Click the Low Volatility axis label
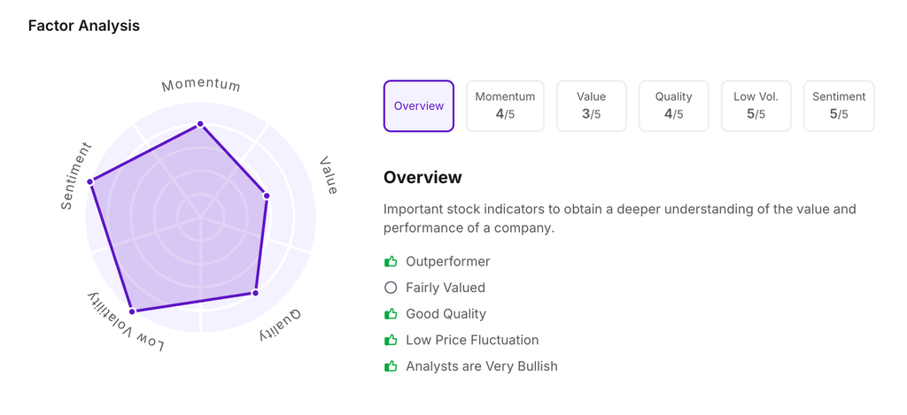This screenshot has width=907, height=415. 126,321
